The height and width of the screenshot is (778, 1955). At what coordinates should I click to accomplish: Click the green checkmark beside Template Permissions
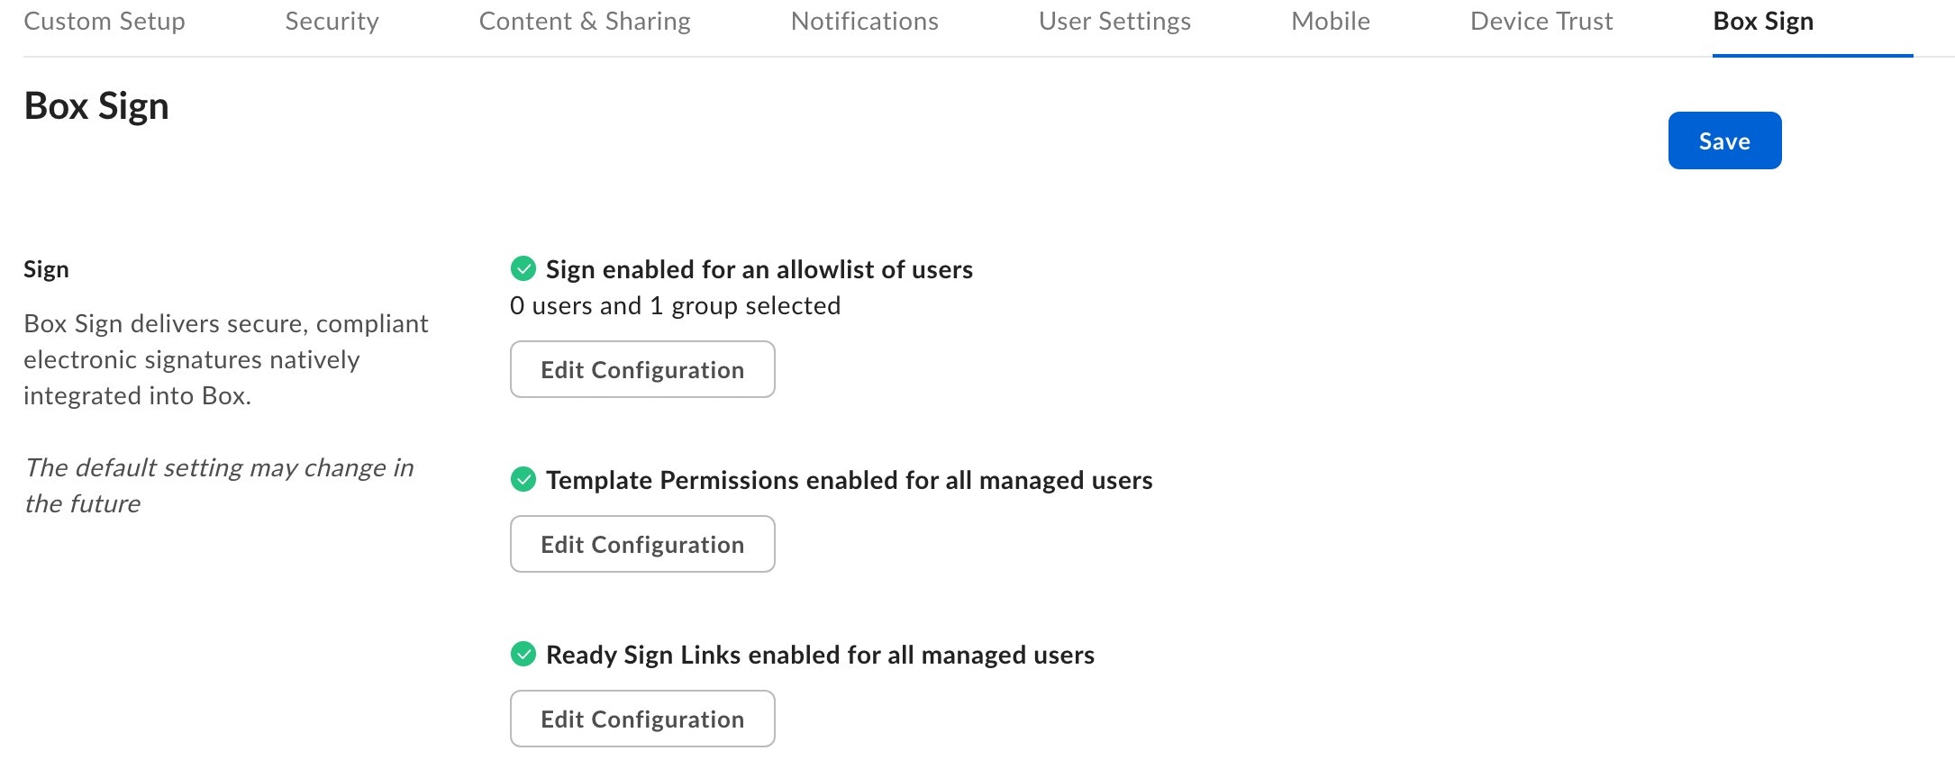(x=525, y=480)
